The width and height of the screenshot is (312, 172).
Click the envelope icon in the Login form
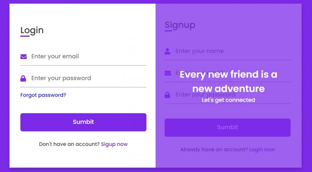coord(24,56)
